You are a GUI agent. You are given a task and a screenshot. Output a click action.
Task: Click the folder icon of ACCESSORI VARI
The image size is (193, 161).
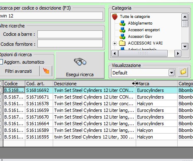click(122, 43)
